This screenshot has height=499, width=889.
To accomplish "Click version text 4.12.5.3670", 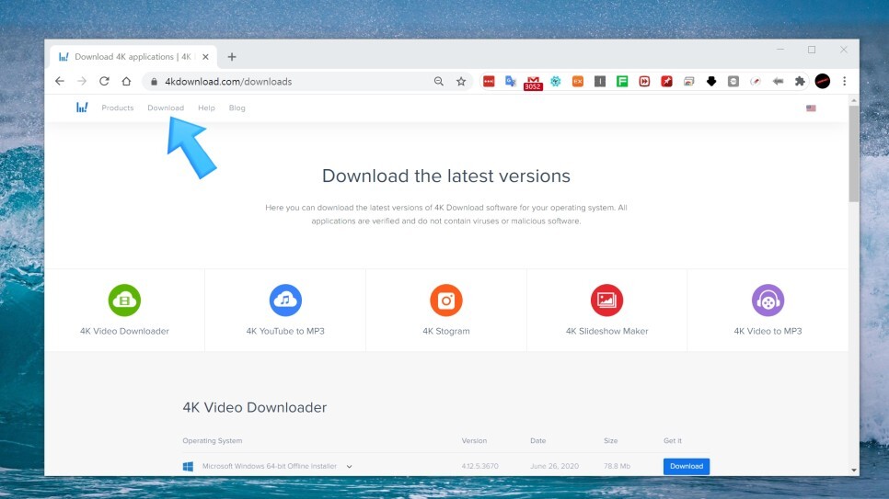I will click(x=479, y=466).
